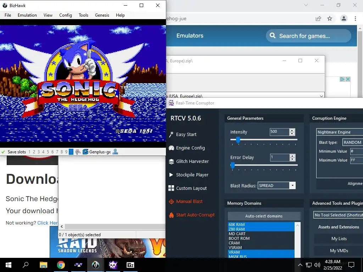Click the Intensity value field
This screenshot has width=363, height=272.
(279, 132)
